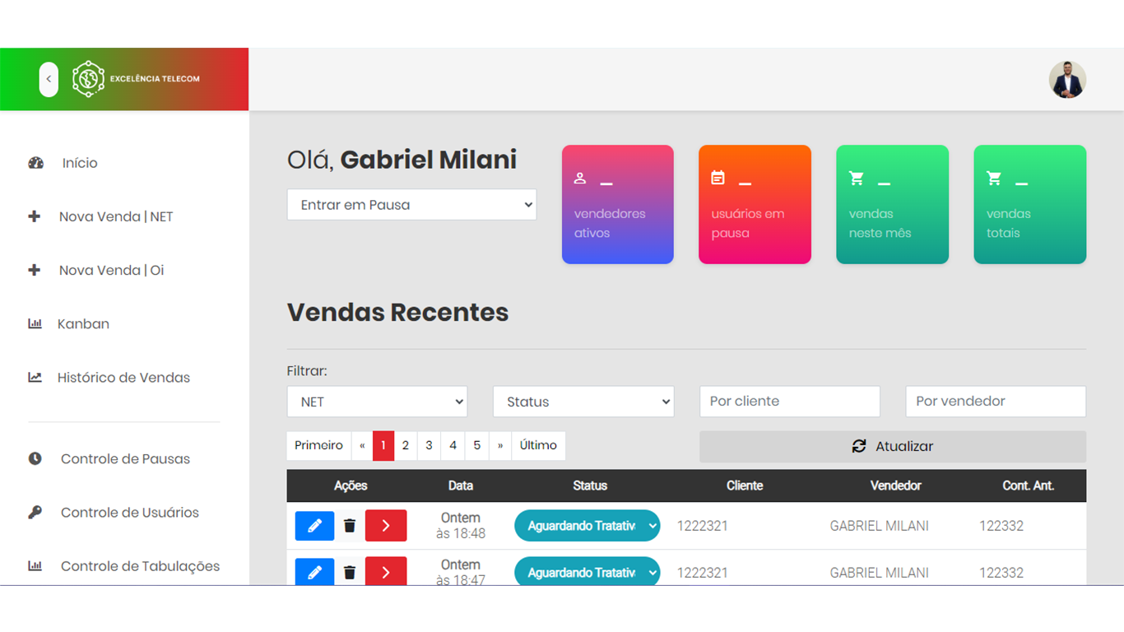Select page 3 of recent sales
This screenshot has width=1124, height=632.
[x=429, y=445]
